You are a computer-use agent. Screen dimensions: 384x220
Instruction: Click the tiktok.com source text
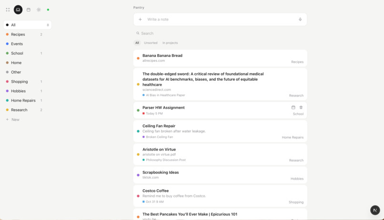(151, 178)
